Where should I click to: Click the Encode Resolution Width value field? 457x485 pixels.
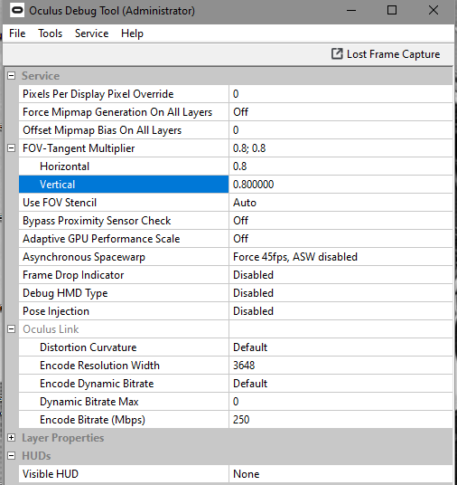click(x=340, y=366)
